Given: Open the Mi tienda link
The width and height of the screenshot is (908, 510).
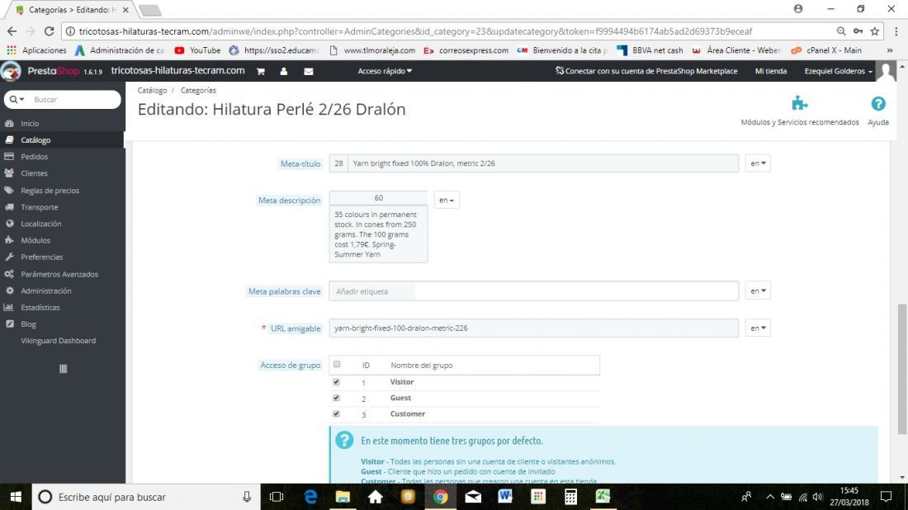Looking at the screenshot, I should point(771,71).
